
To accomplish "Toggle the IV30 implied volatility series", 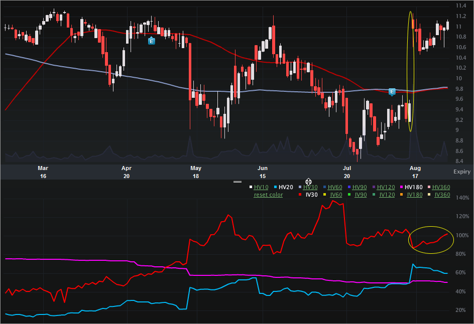I will tap(311, 195).
